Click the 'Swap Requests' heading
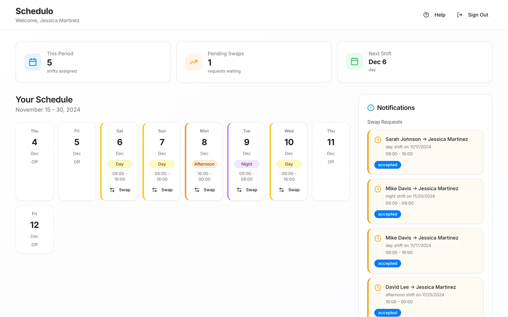The width and height of the screenshot is (508, 317). point(385,122)
